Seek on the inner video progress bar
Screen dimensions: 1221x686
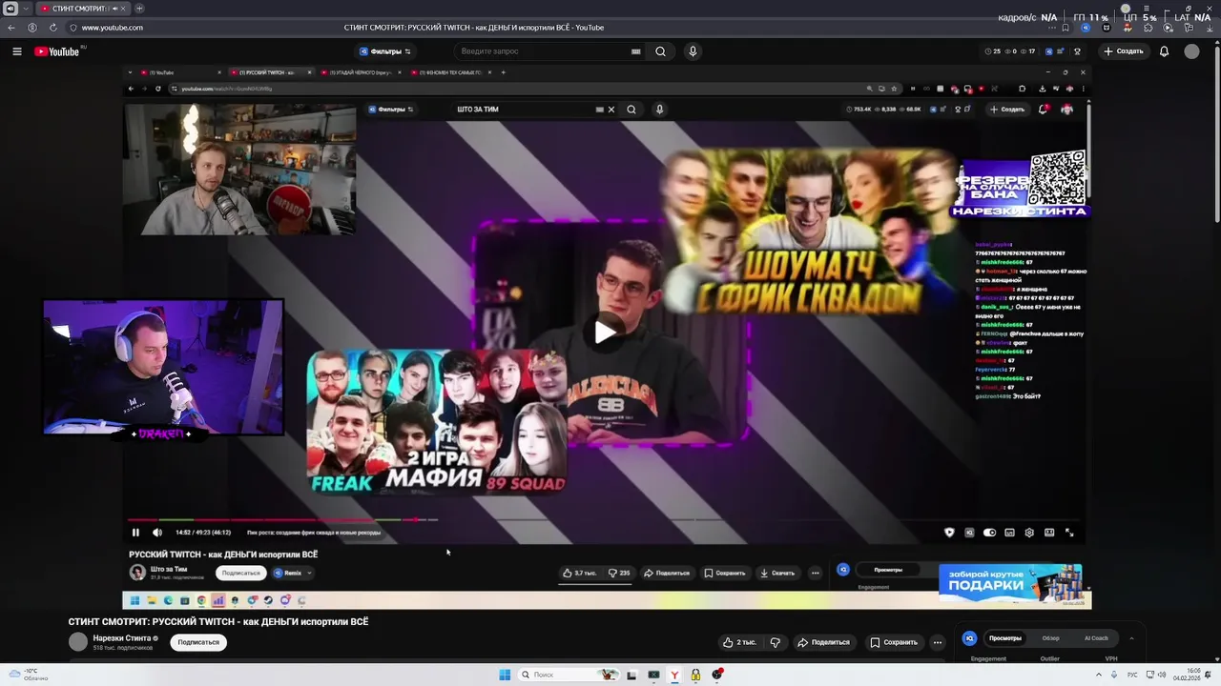[605, 520]
